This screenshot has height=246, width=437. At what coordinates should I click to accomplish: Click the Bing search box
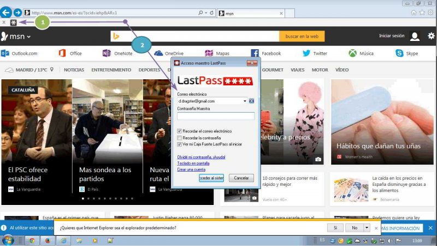pos(195,36)
